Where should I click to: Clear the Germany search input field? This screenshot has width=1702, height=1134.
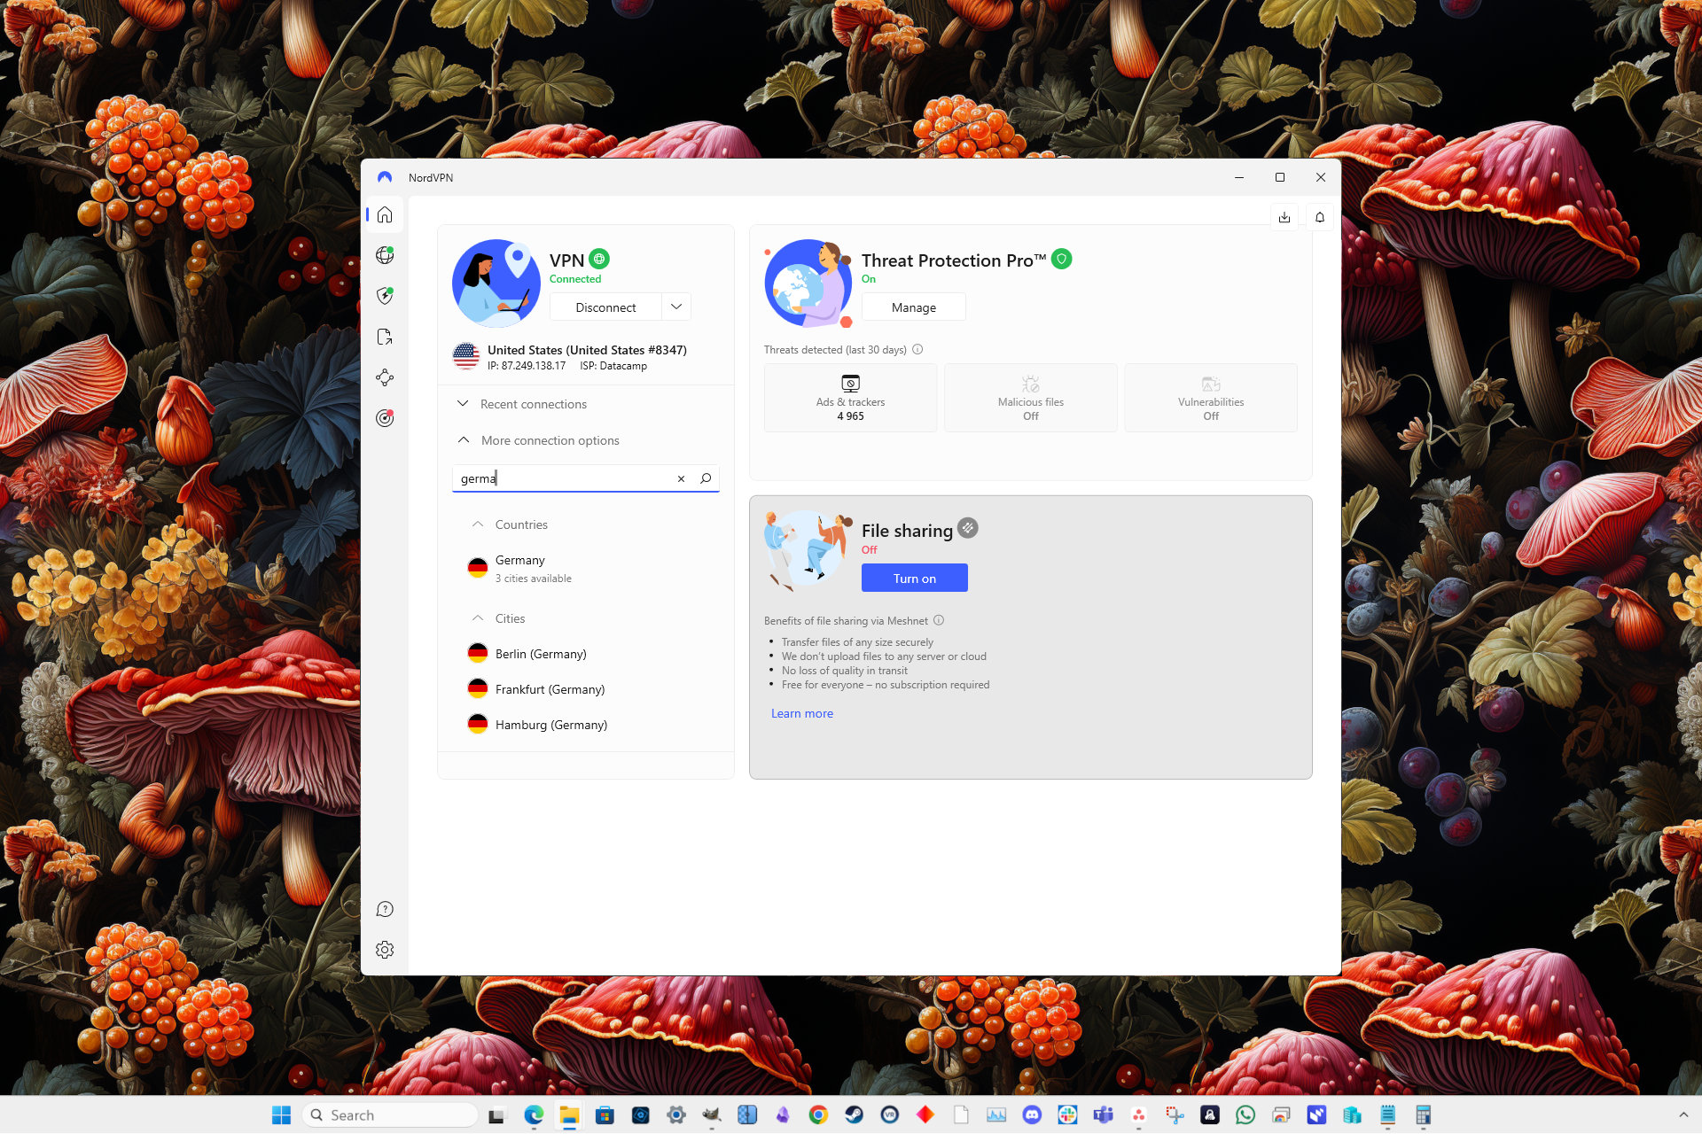682,478
